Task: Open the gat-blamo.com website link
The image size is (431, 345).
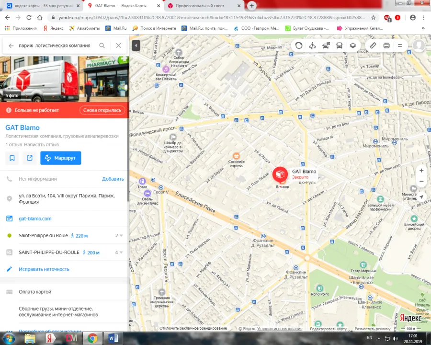Action: pyautogui.click(x=35, y=218)
